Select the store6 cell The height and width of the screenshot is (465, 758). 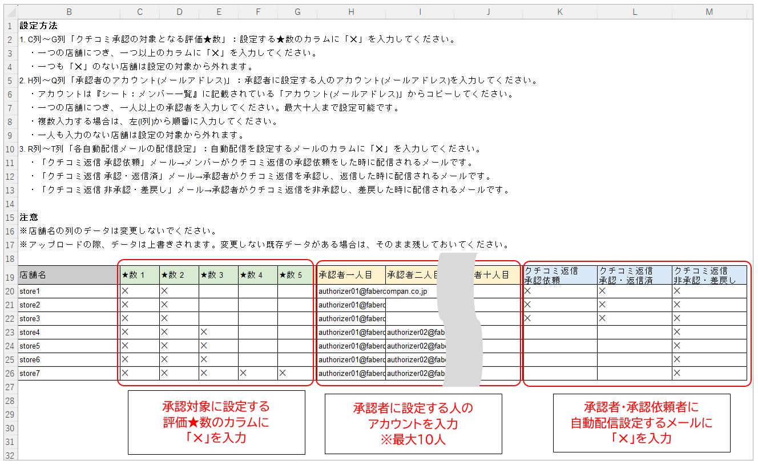click(x=69, y=360)
